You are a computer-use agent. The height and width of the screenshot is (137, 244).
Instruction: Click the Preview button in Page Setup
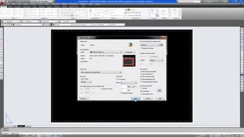pos(84,99)
